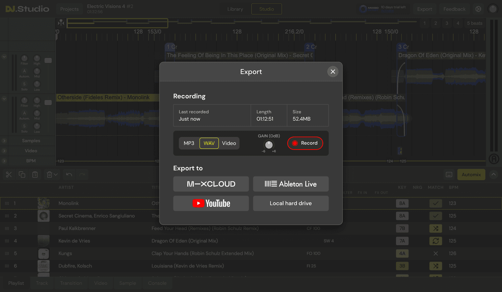Screen dimensions: 502x292
Task: Turn the second lane High knob
Action: coord(37,100)
